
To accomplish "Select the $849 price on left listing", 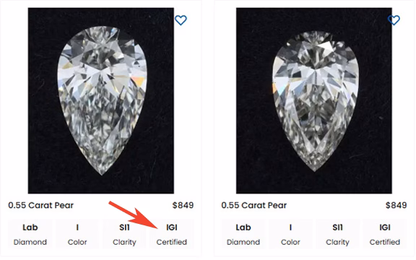I will coord(183,205).
